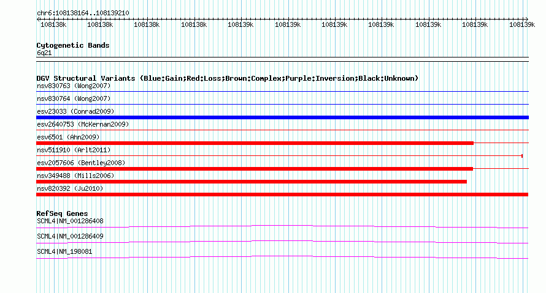Viewport: 546px width, 293px height.
Task: Select the esv6501 (Ahn2009) label
Action: (68, 137)
